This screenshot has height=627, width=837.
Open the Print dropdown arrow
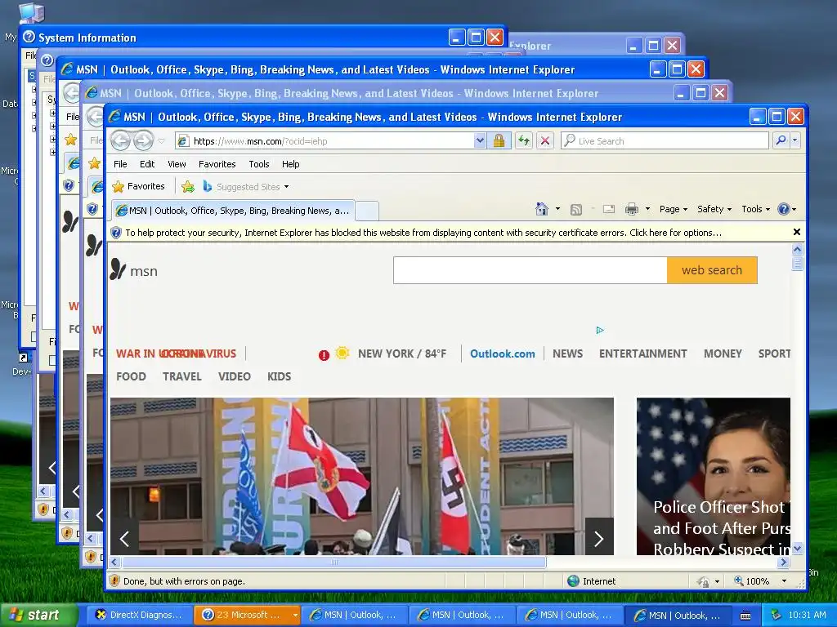[x=647, y=209]
